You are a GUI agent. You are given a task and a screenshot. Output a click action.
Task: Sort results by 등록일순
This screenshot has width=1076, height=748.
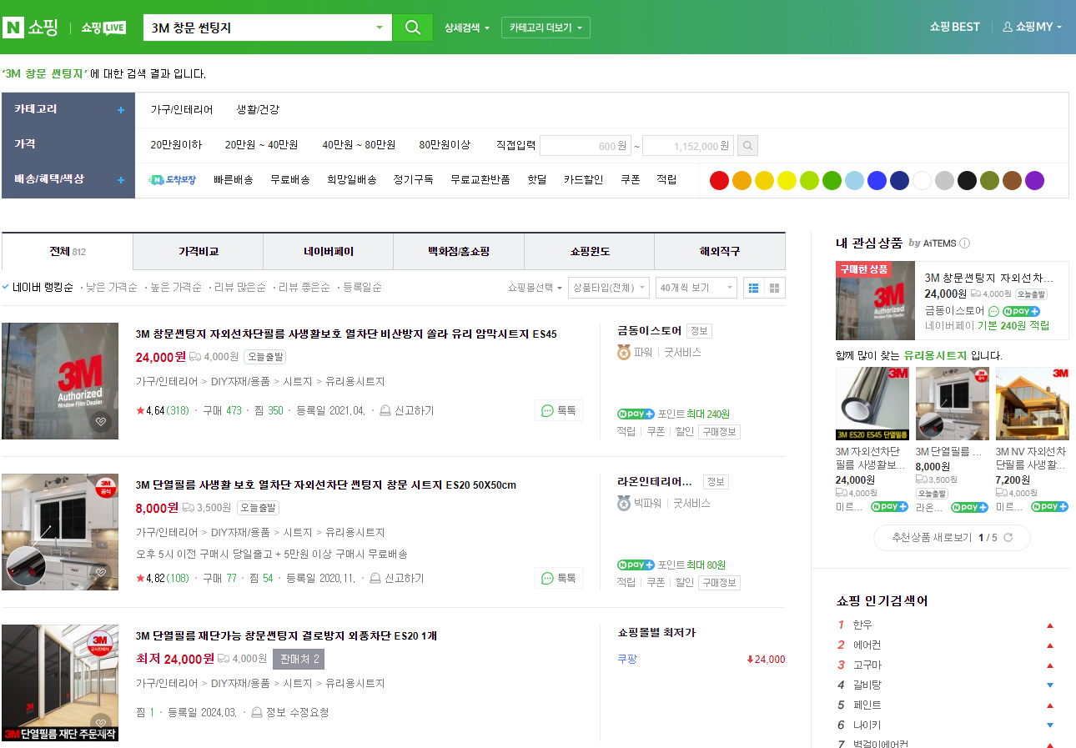[x=363, y=288]
